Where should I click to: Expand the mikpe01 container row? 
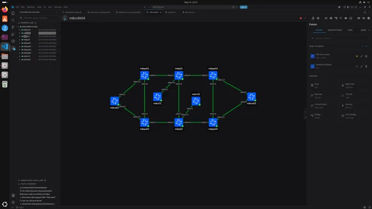coord(20,43)
